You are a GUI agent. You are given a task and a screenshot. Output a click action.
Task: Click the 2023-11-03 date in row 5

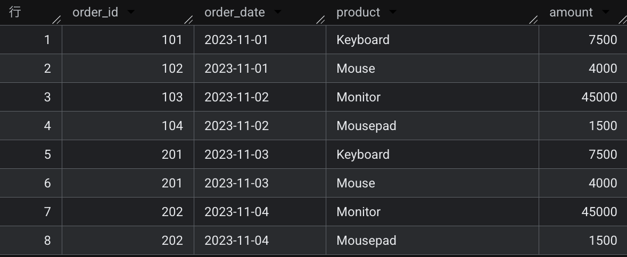pyautogui.click(x=260, y=155)
